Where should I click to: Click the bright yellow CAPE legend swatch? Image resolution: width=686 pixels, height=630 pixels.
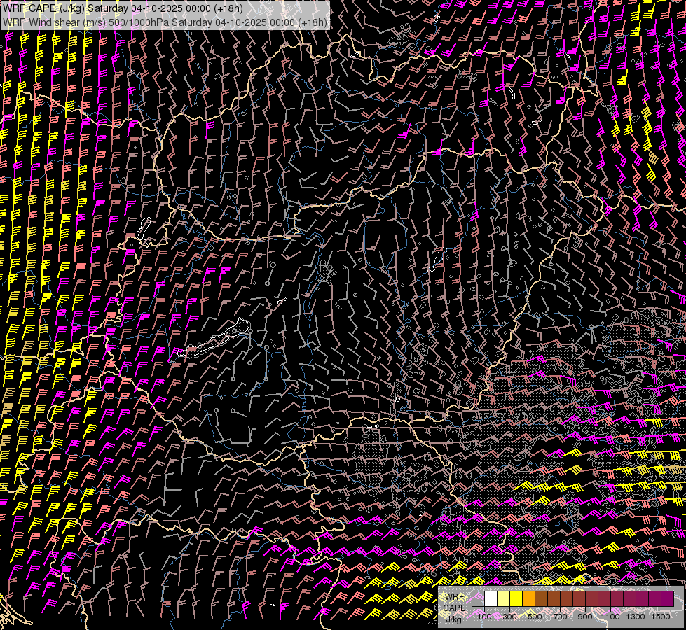(x=516, y=599)
